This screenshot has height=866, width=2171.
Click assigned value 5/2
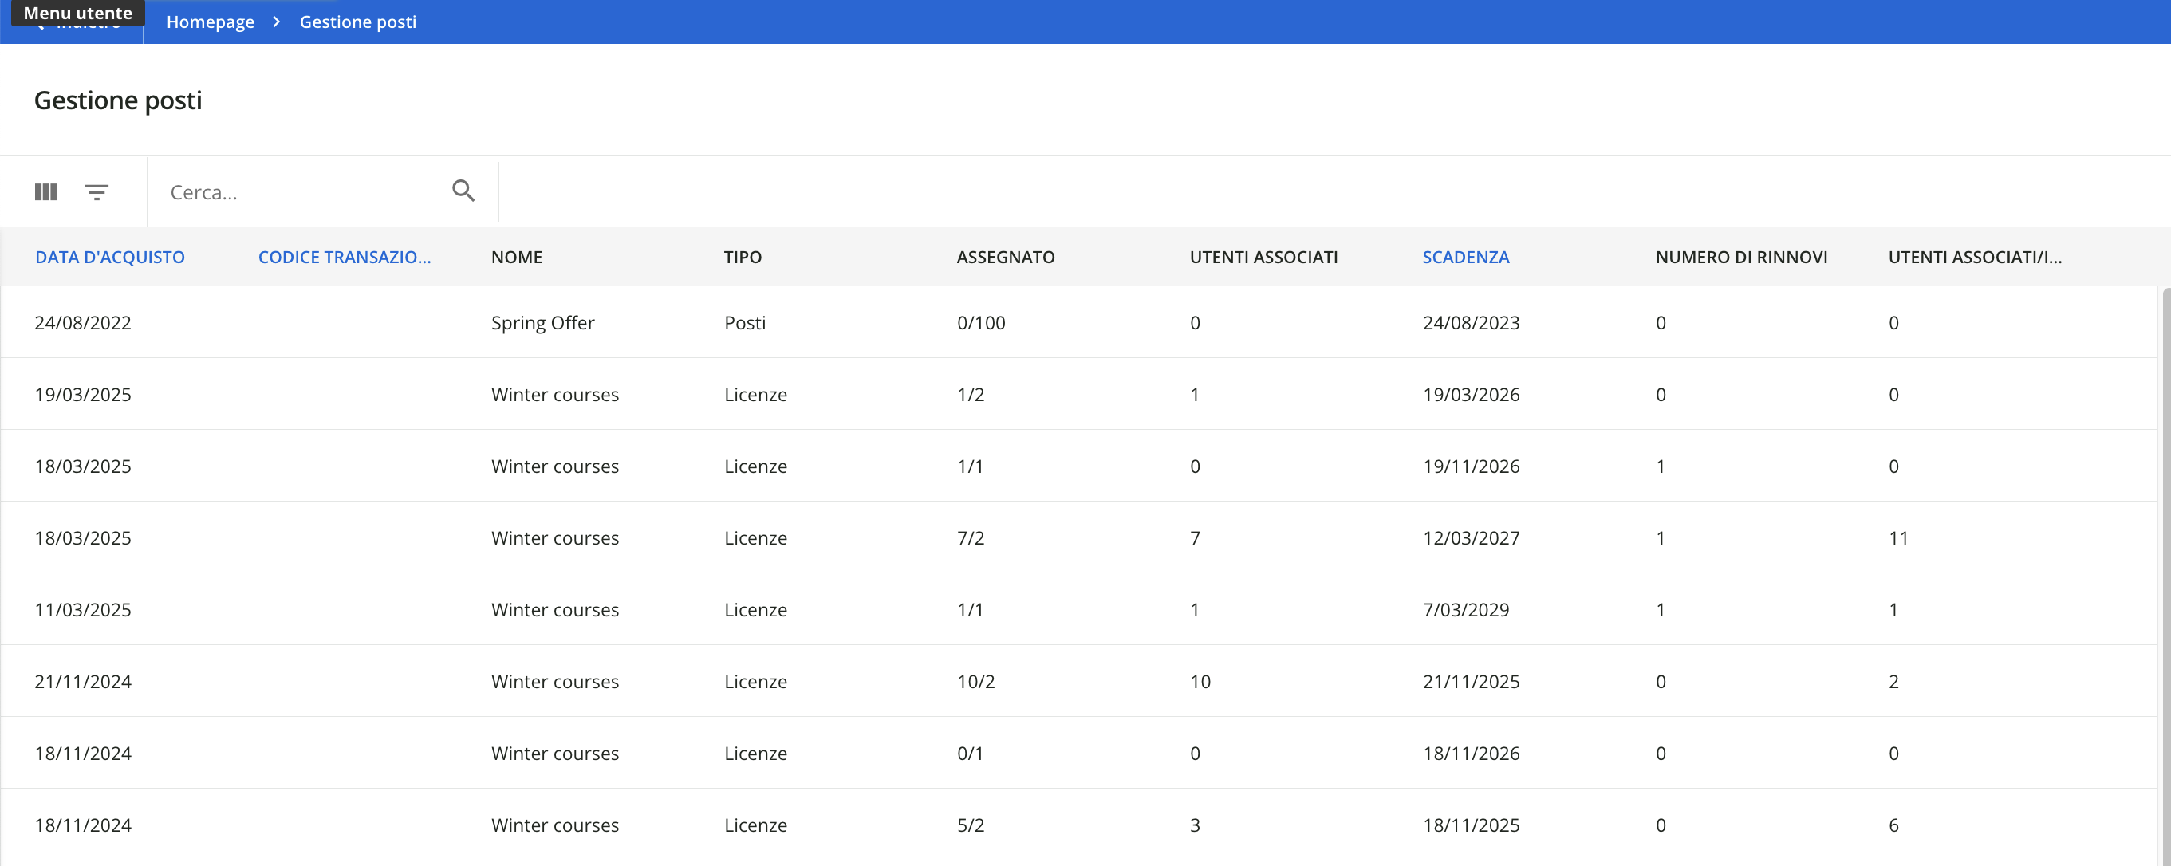[x=970, y=824]
